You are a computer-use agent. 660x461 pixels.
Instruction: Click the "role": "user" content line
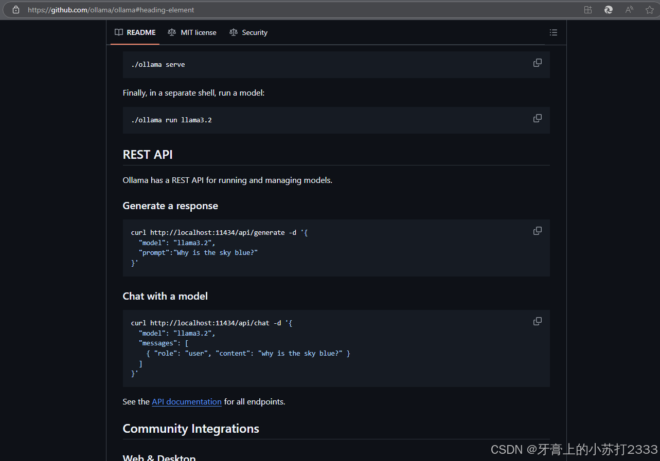[248, 353]
